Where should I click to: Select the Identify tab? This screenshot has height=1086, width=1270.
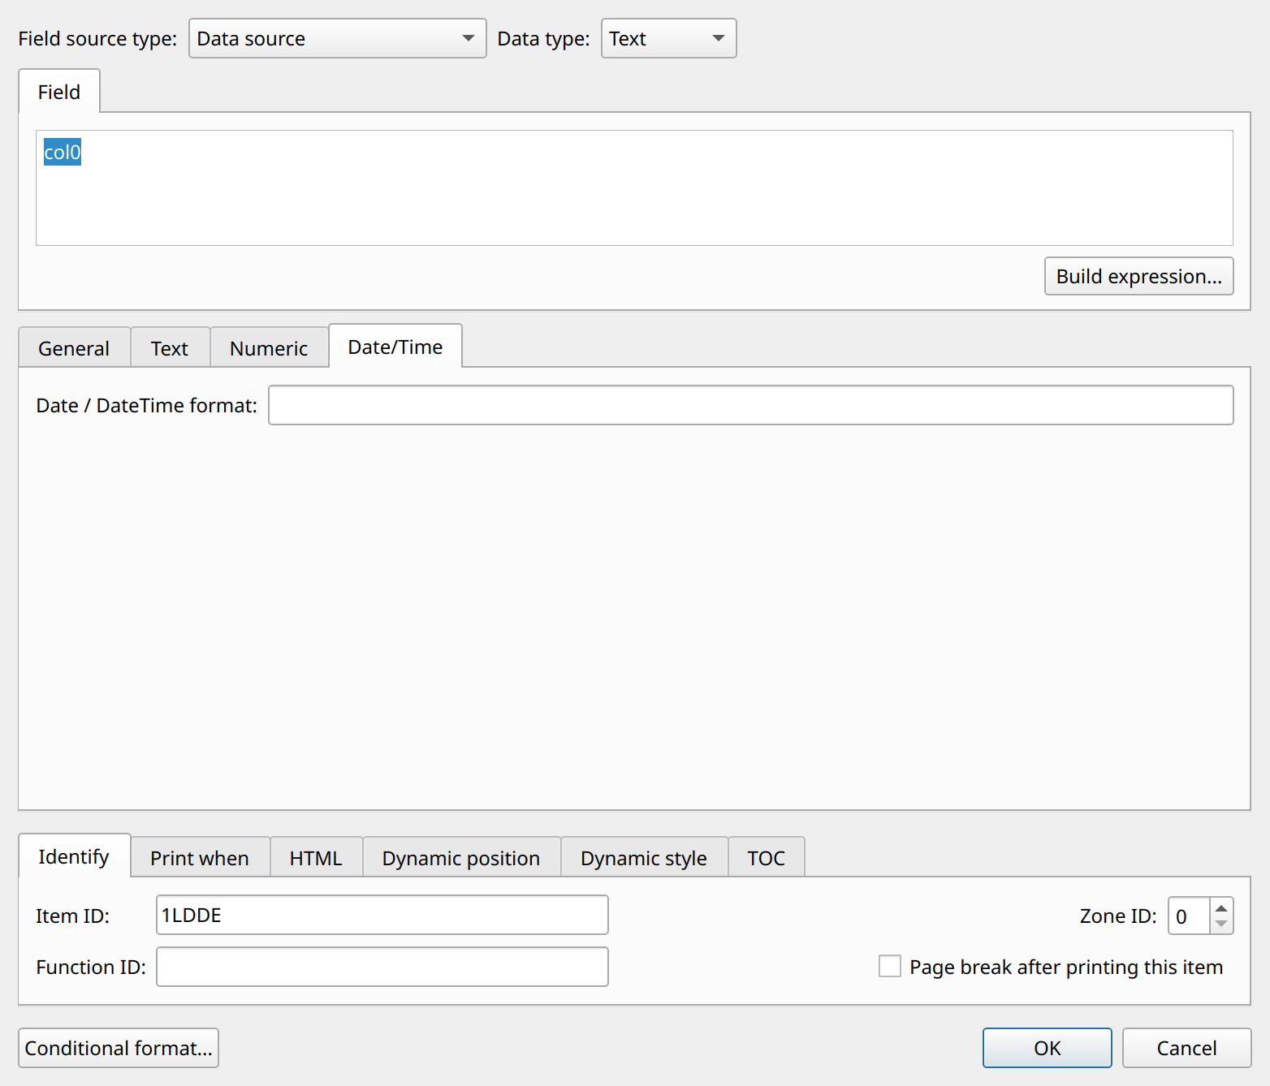74,856
